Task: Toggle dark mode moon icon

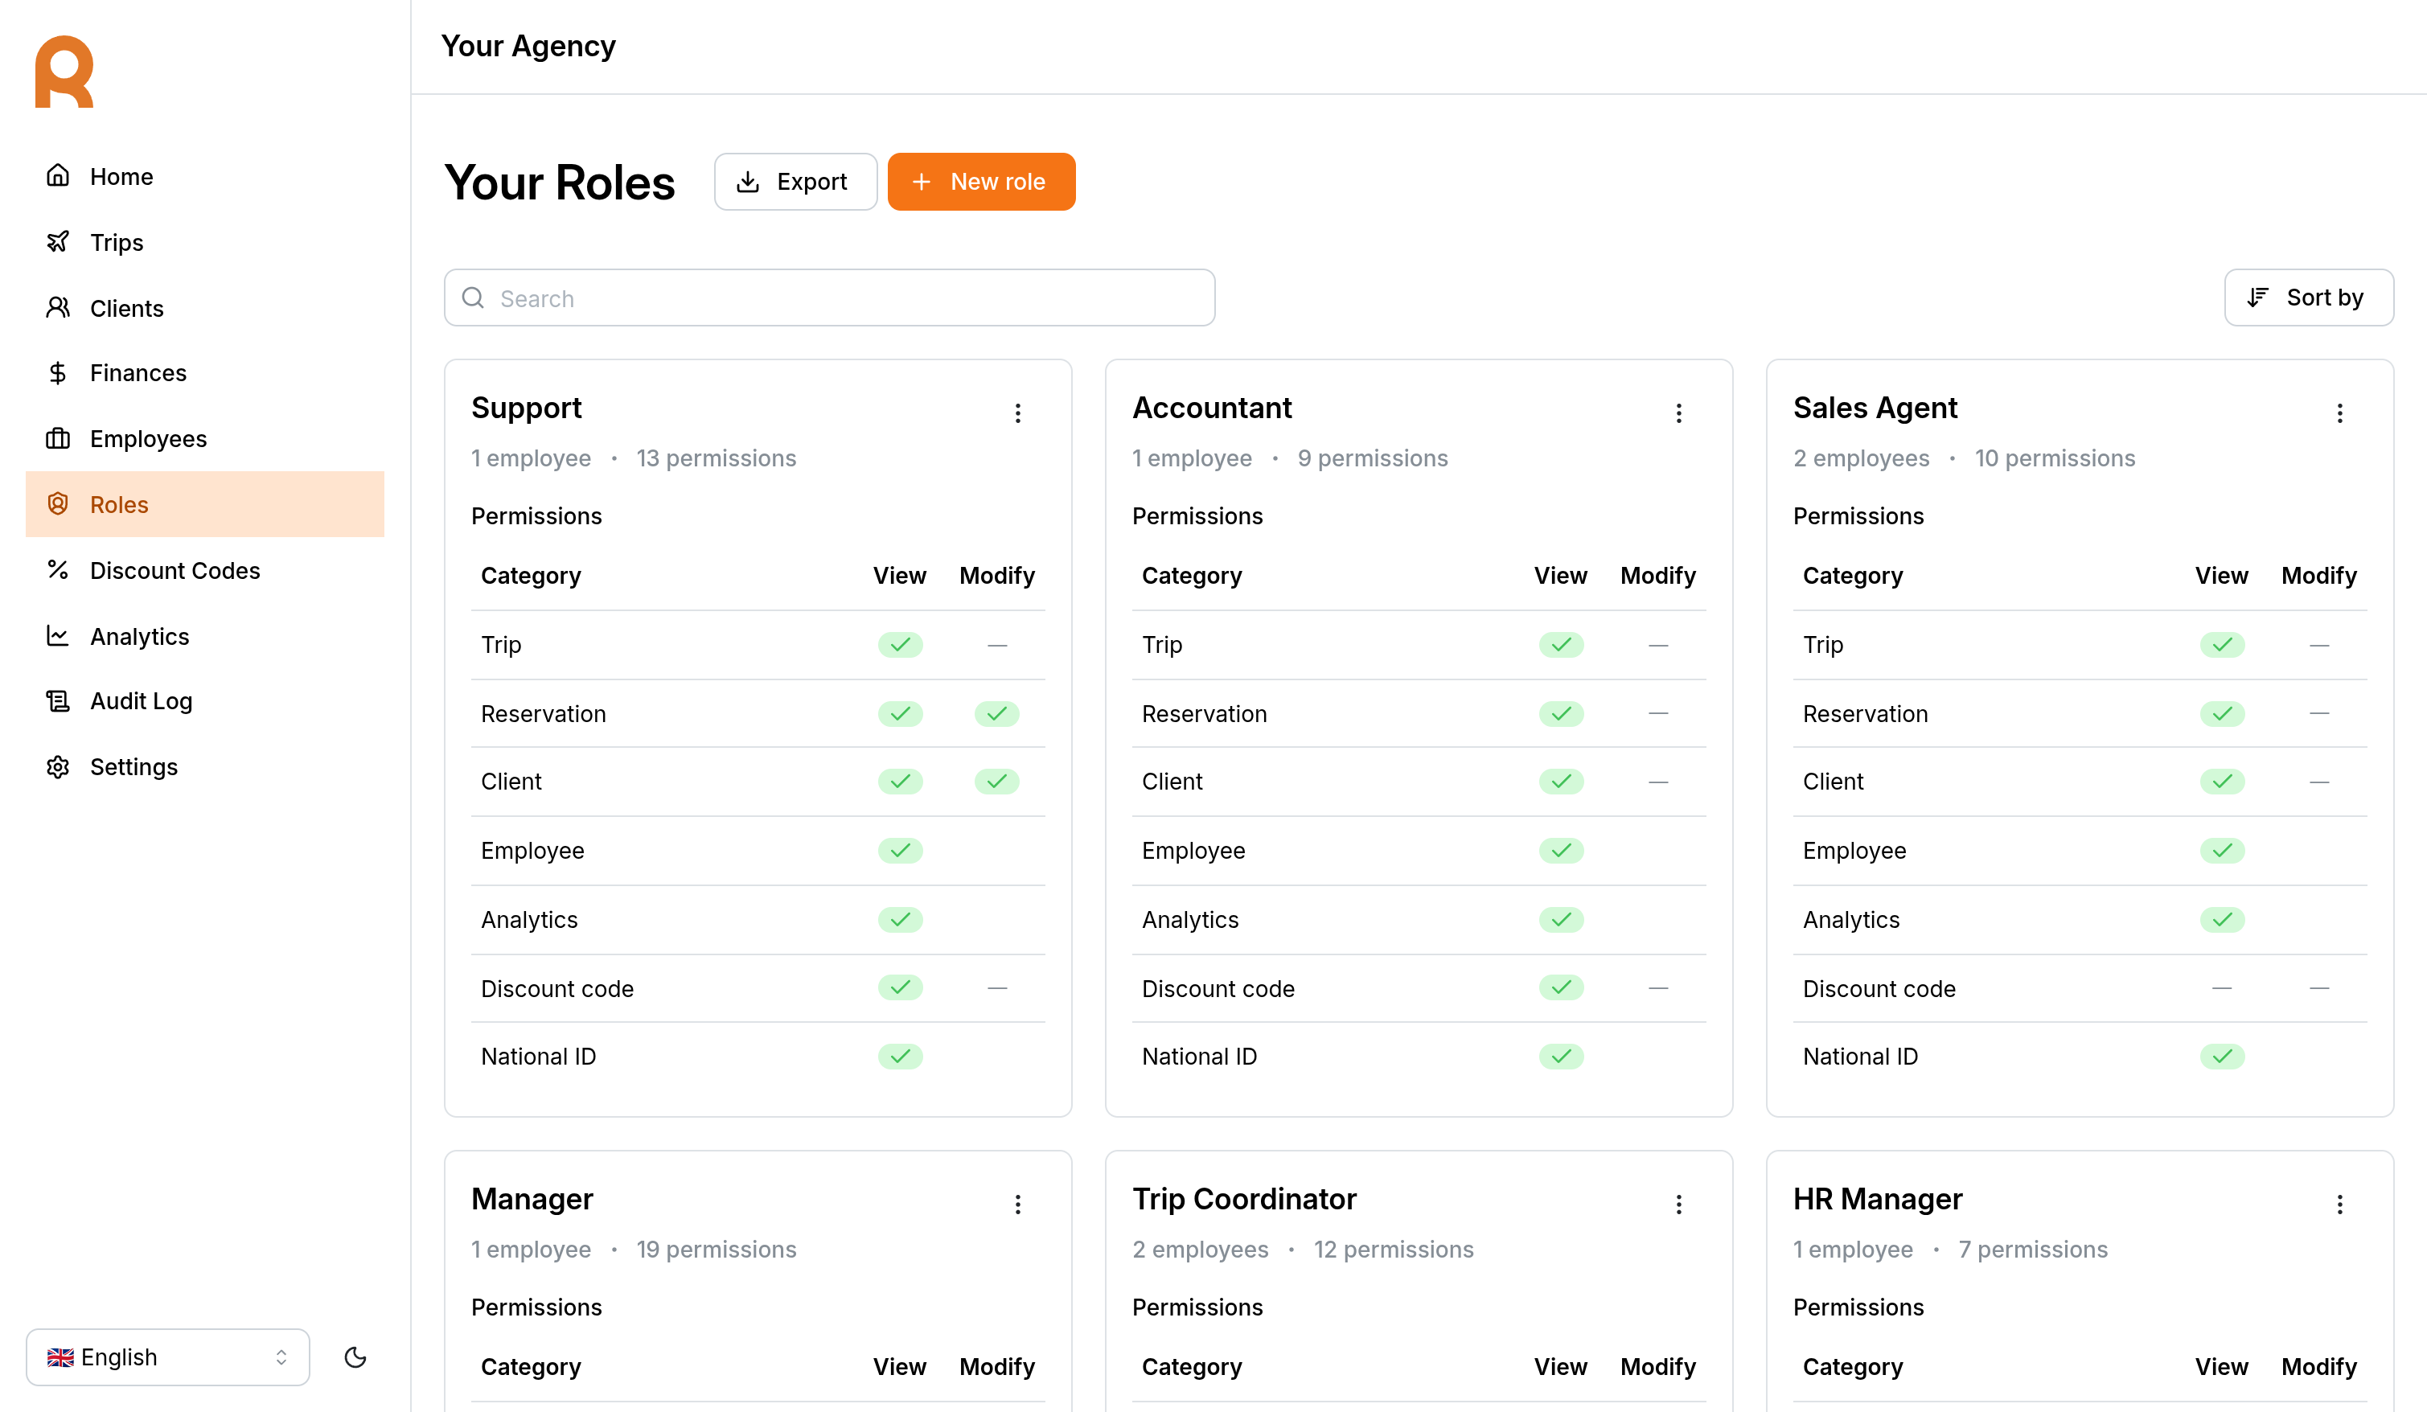Action: coord(355,1357)
